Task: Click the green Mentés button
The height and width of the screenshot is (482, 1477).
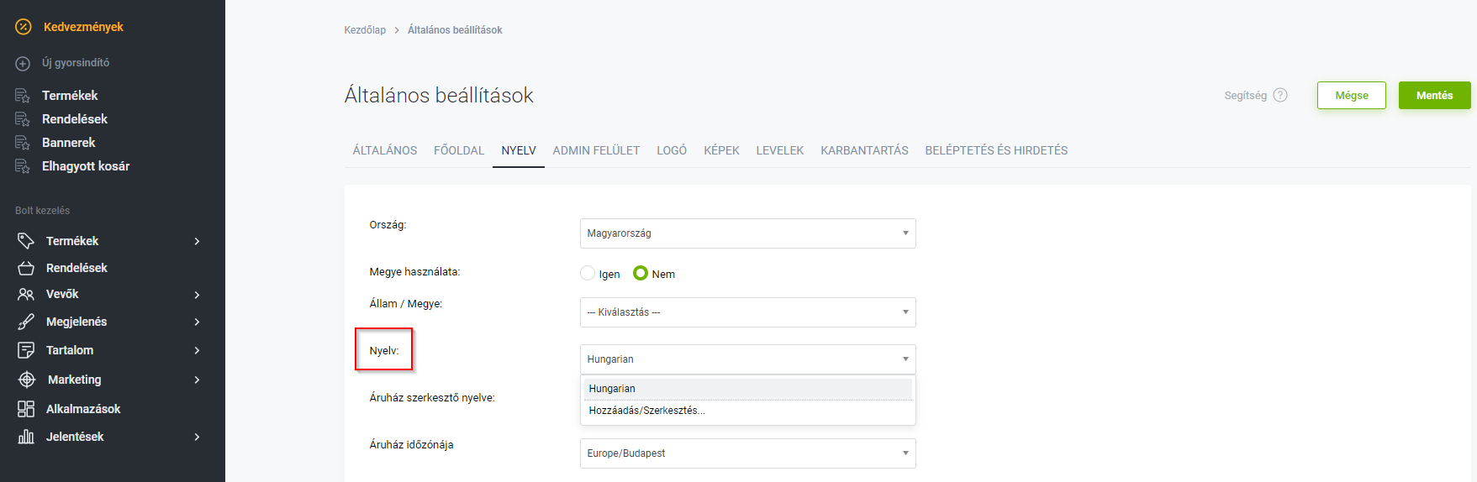Action: pyautogui.click(x=1434, y=95)
